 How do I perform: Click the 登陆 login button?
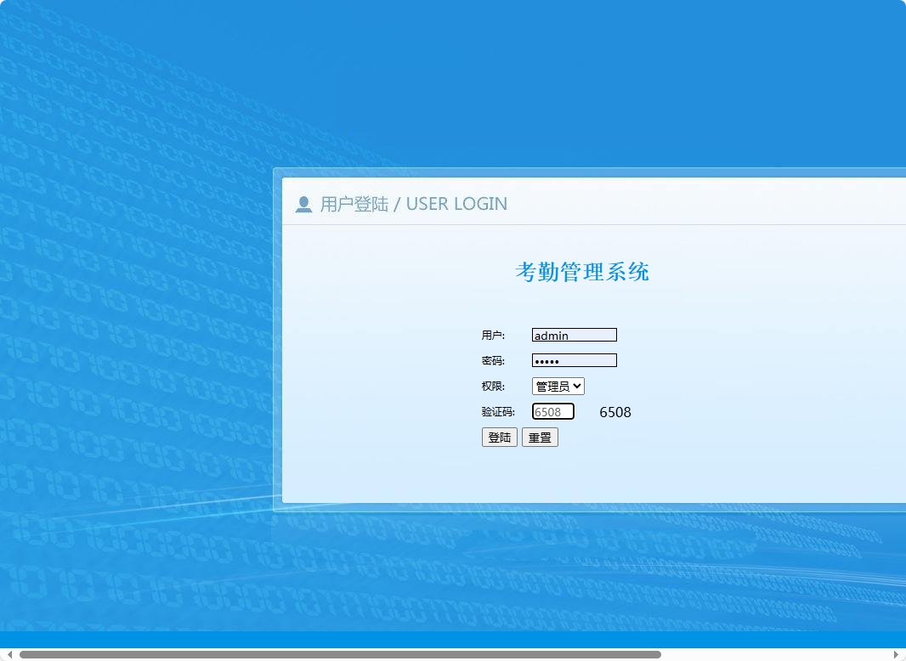pos(499,437)
